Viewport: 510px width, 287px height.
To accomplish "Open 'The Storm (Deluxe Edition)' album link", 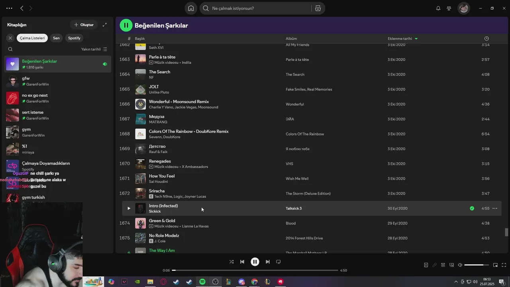I will [308, 193].
